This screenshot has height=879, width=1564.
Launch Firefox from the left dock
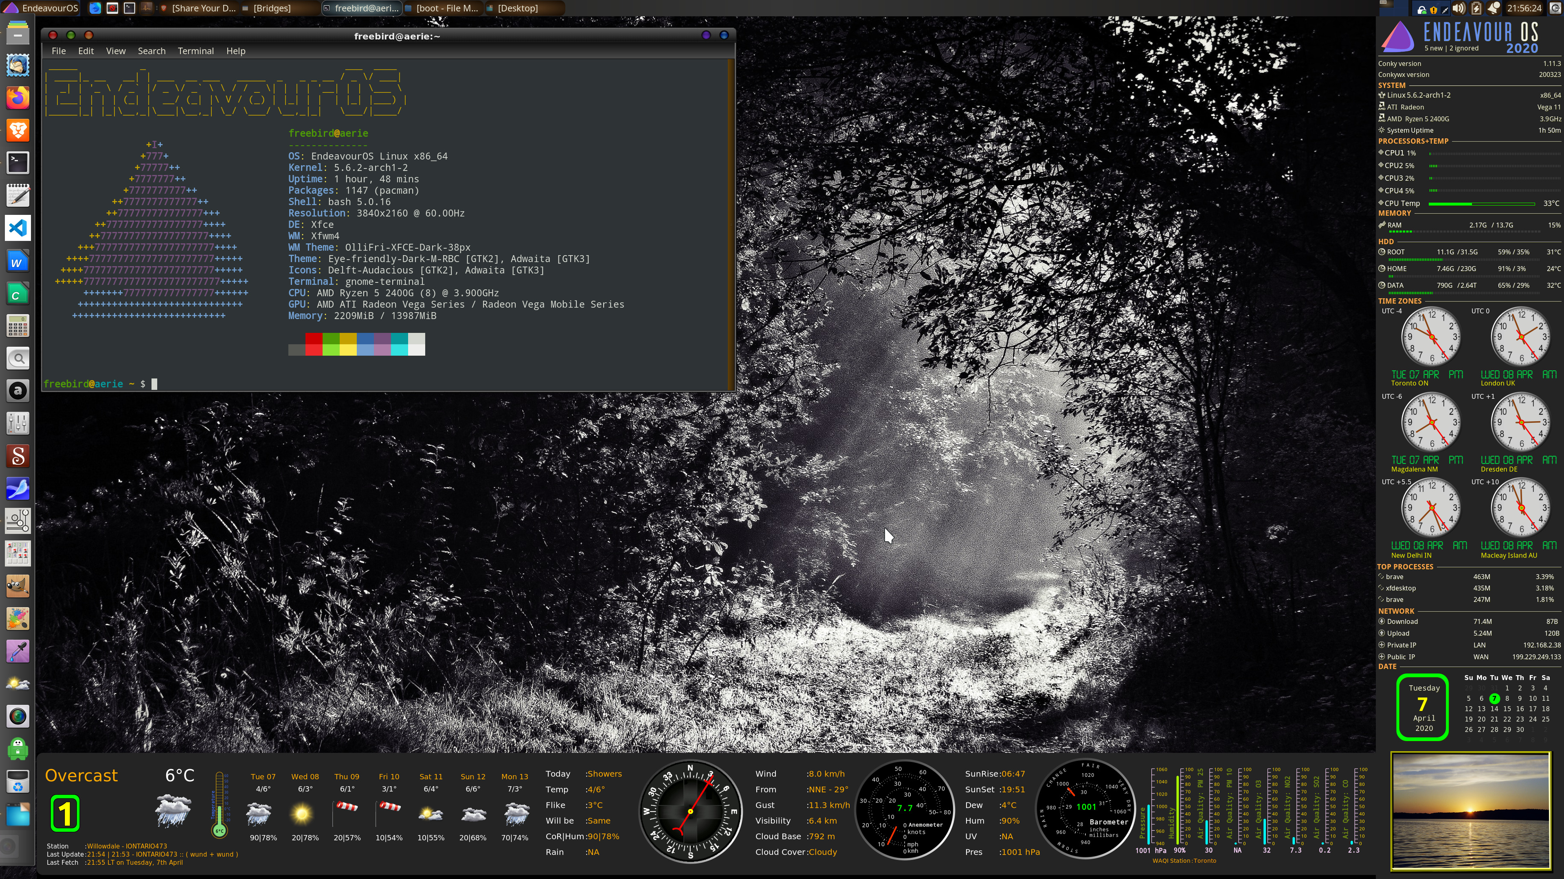pyautogui.click(x=18, y=98)
